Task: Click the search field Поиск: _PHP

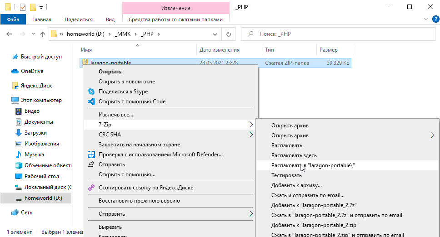Action: (336, 34)
